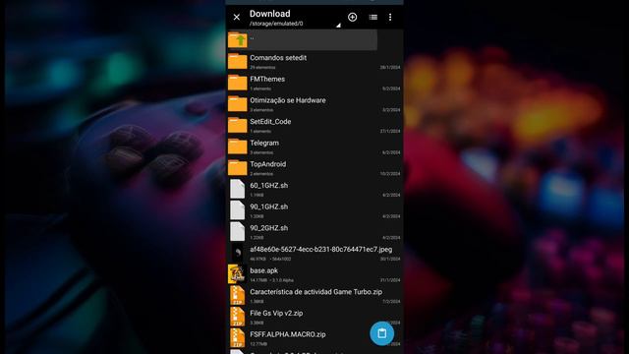Click folder icon of Comandos setedit
629x354 pixels.
[x=238, y=61]
